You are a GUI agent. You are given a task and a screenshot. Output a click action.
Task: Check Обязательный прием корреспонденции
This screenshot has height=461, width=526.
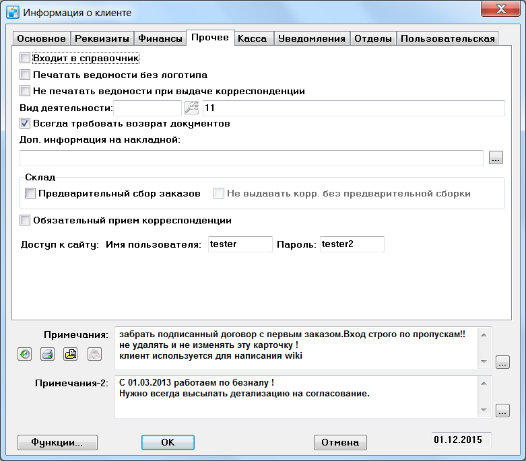coord(25,220)
